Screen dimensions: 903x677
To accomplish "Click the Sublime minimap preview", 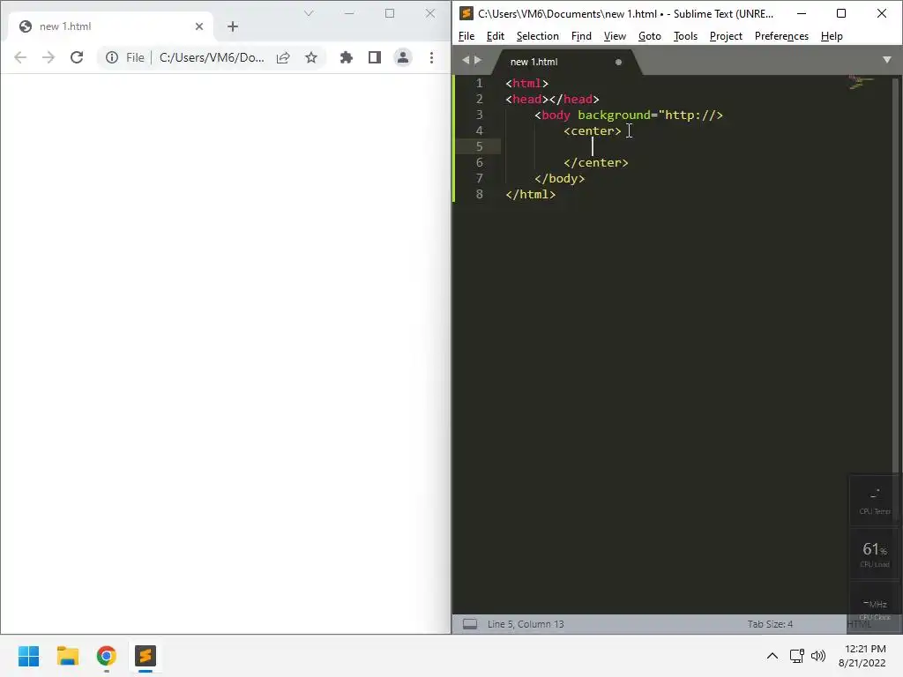I will tap(861, 82).
